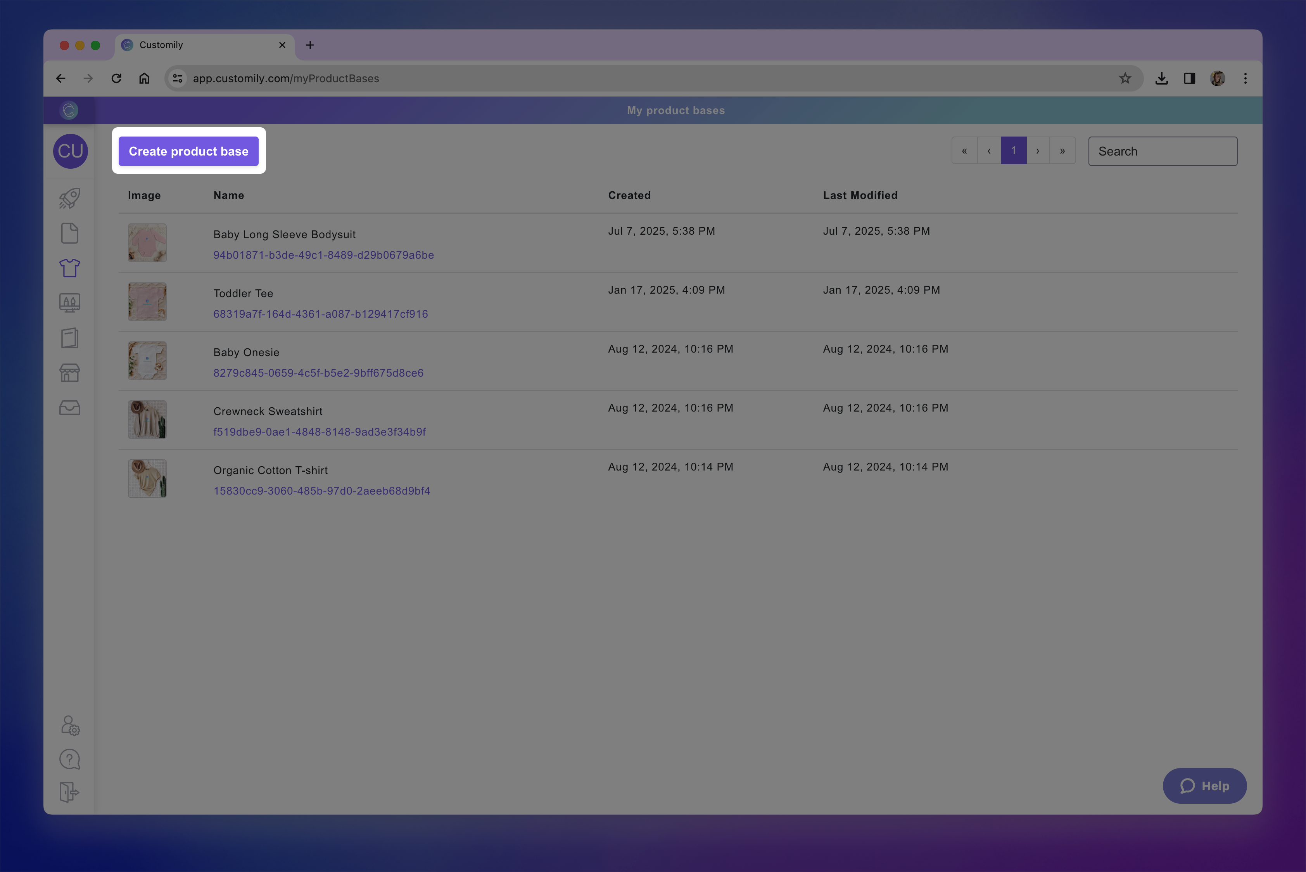Click the rocket icon in the sidebar
This screenshot has width=1306, height=872.
(x=69, y=198)
